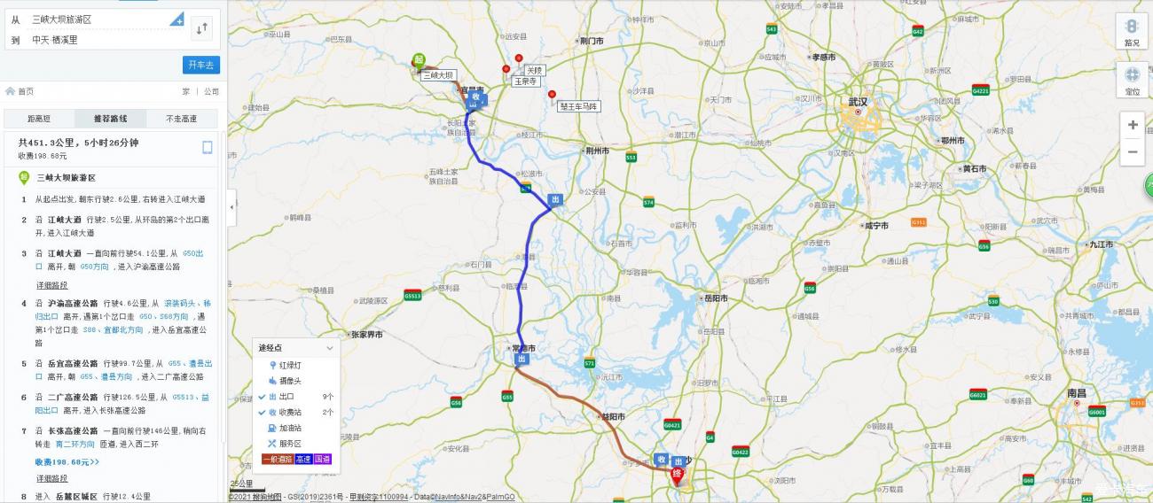Expand 详细路段 under step 3

pos(51,285)
